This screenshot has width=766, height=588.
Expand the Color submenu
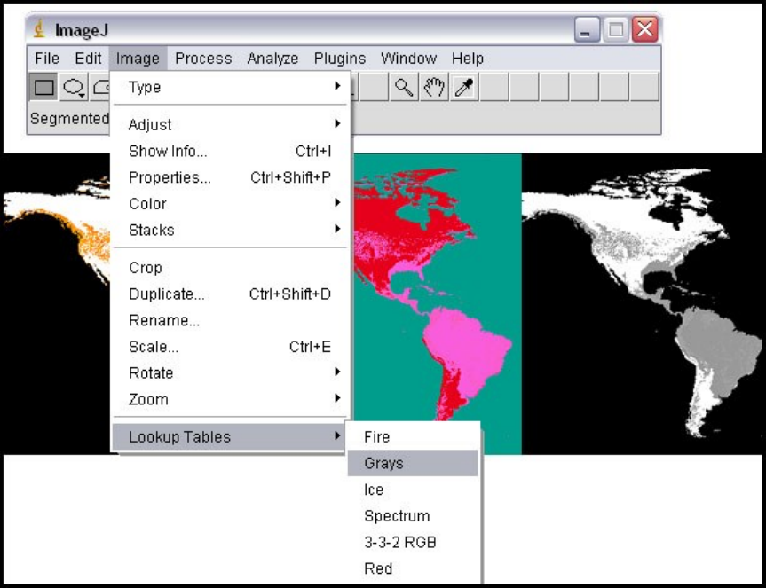(x=230, y=203)
